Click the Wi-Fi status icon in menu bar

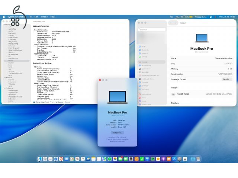click(177, 17)
